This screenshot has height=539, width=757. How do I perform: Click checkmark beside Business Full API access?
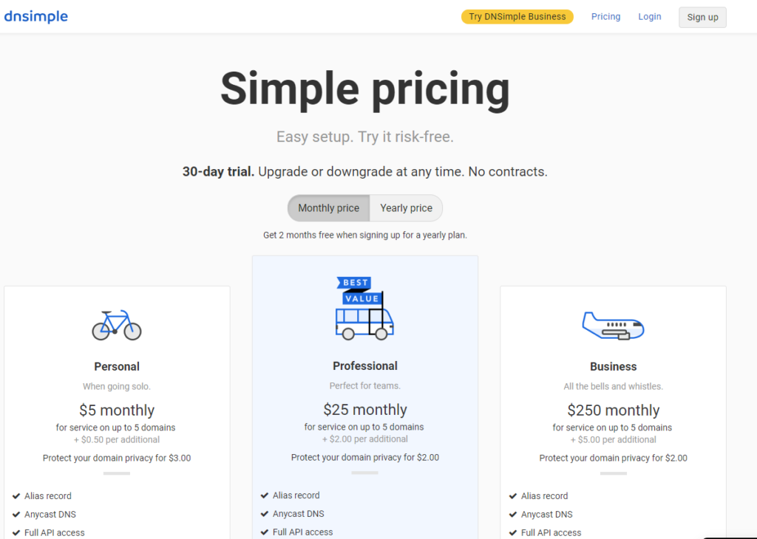(x=513, y=533)
